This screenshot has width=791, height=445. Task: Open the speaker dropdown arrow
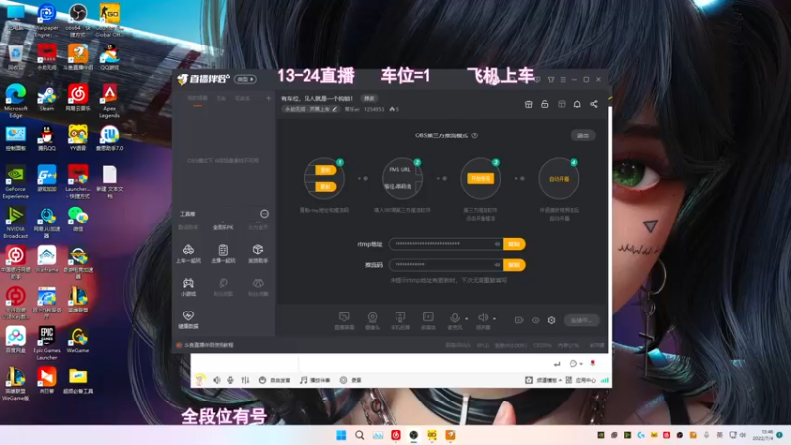click(x=495, y=318)
